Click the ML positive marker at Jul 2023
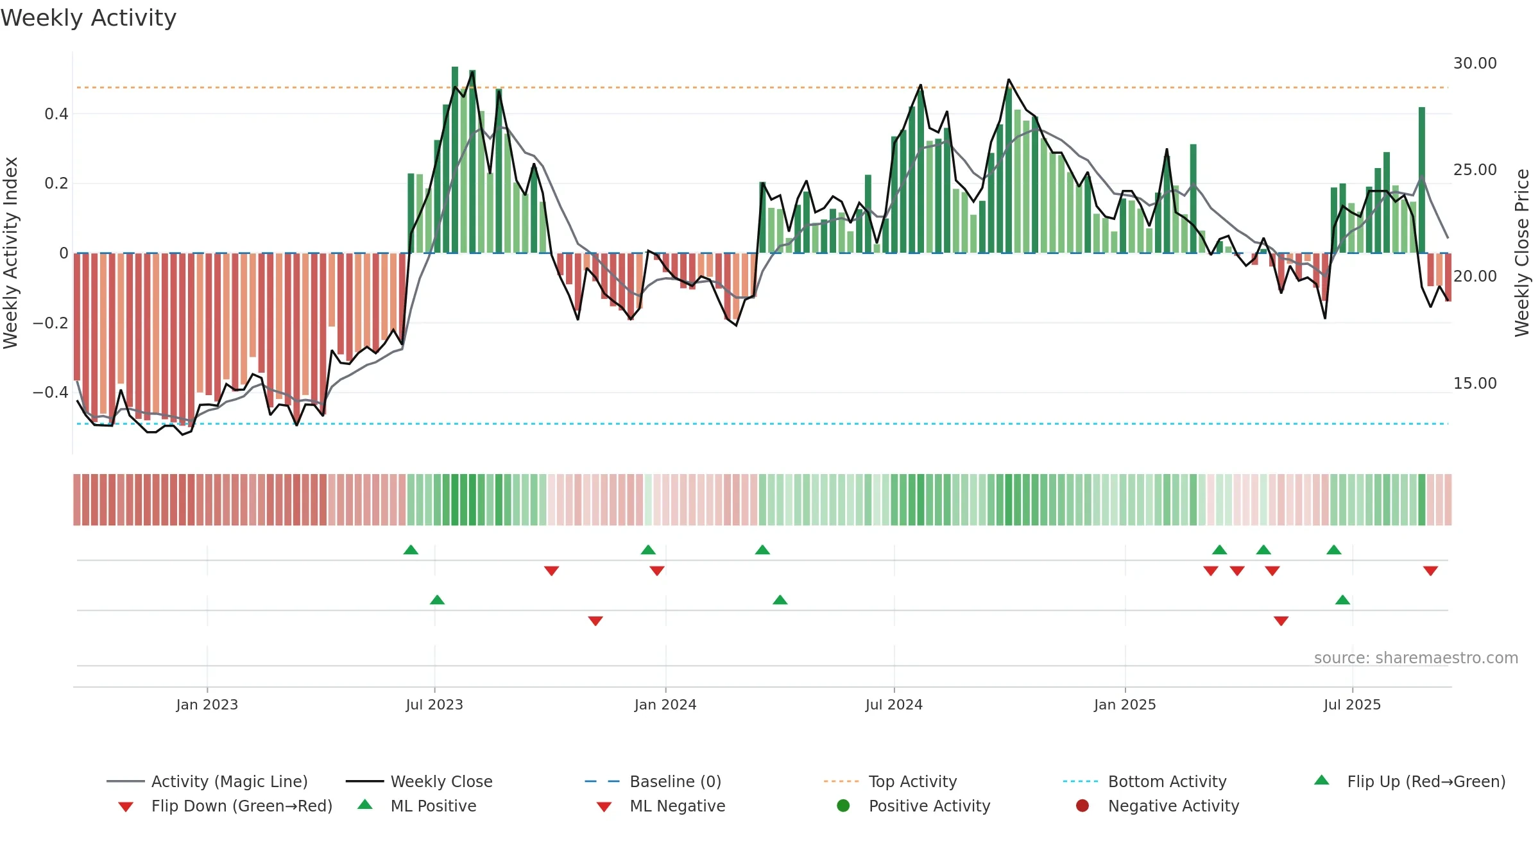This screenshot has width=1540, height=866. (437, 600)
